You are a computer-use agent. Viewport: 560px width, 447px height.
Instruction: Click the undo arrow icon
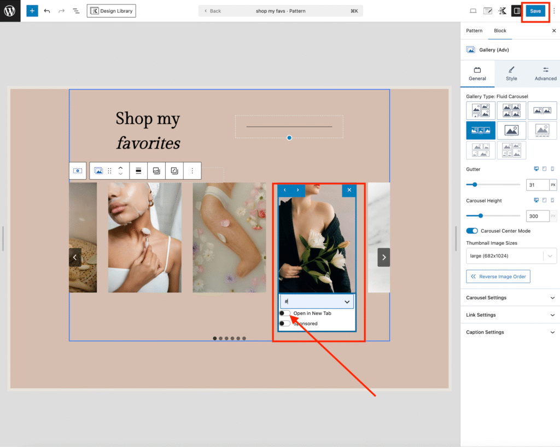click(x=47, y=11)
